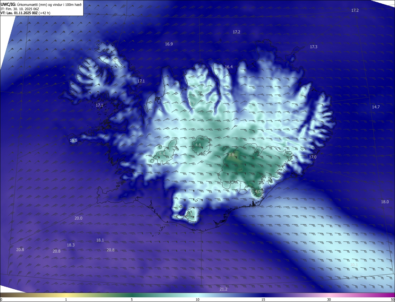Click the colorbar tick label 1
The image size is (395, 302).
66,300
